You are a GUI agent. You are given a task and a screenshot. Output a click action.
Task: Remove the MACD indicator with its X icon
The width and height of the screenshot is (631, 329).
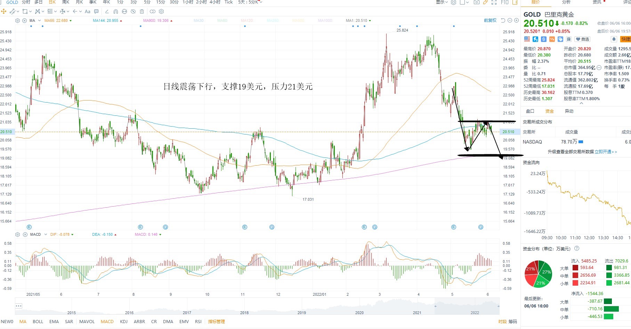point(25,234)
